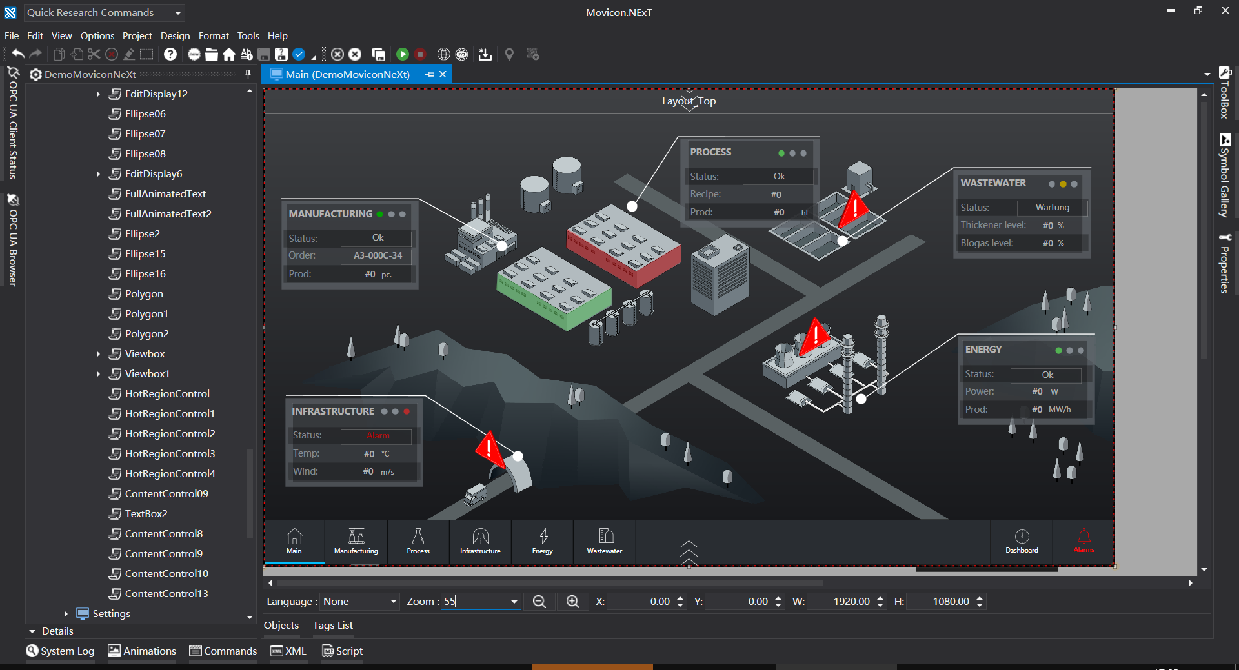Image resolution: width=1239 pixels, height=670 pixels.
Task: Open the document tabs list dropdown arrow
Action: click(x=1207, y=75)
